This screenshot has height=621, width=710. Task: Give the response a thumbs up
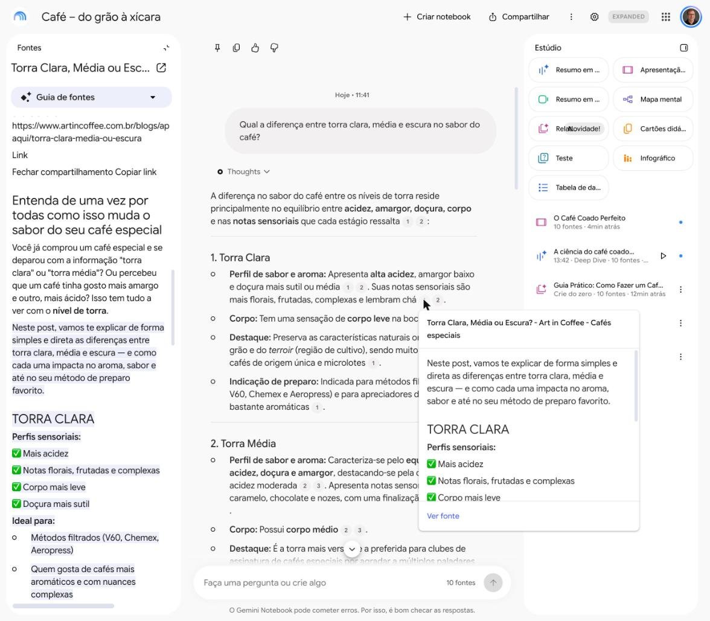coord(255,48)
